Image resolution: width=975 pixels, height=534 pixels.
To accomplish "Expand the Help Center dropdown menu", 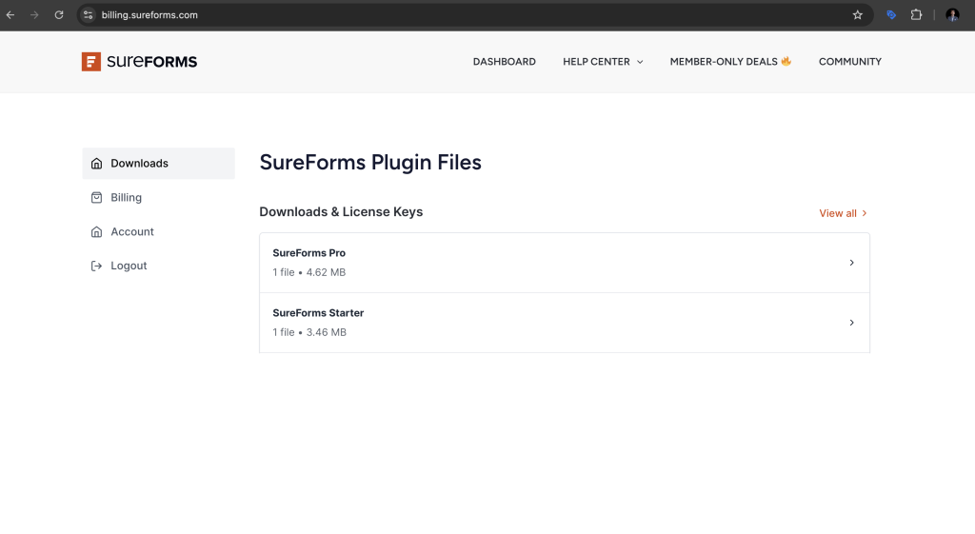I will click(603, 62).
